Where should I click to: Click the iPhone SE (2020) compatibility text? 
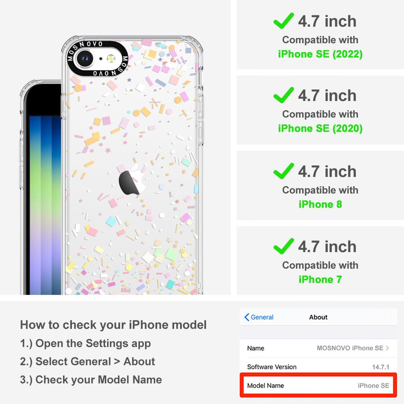tap(320, 128)
